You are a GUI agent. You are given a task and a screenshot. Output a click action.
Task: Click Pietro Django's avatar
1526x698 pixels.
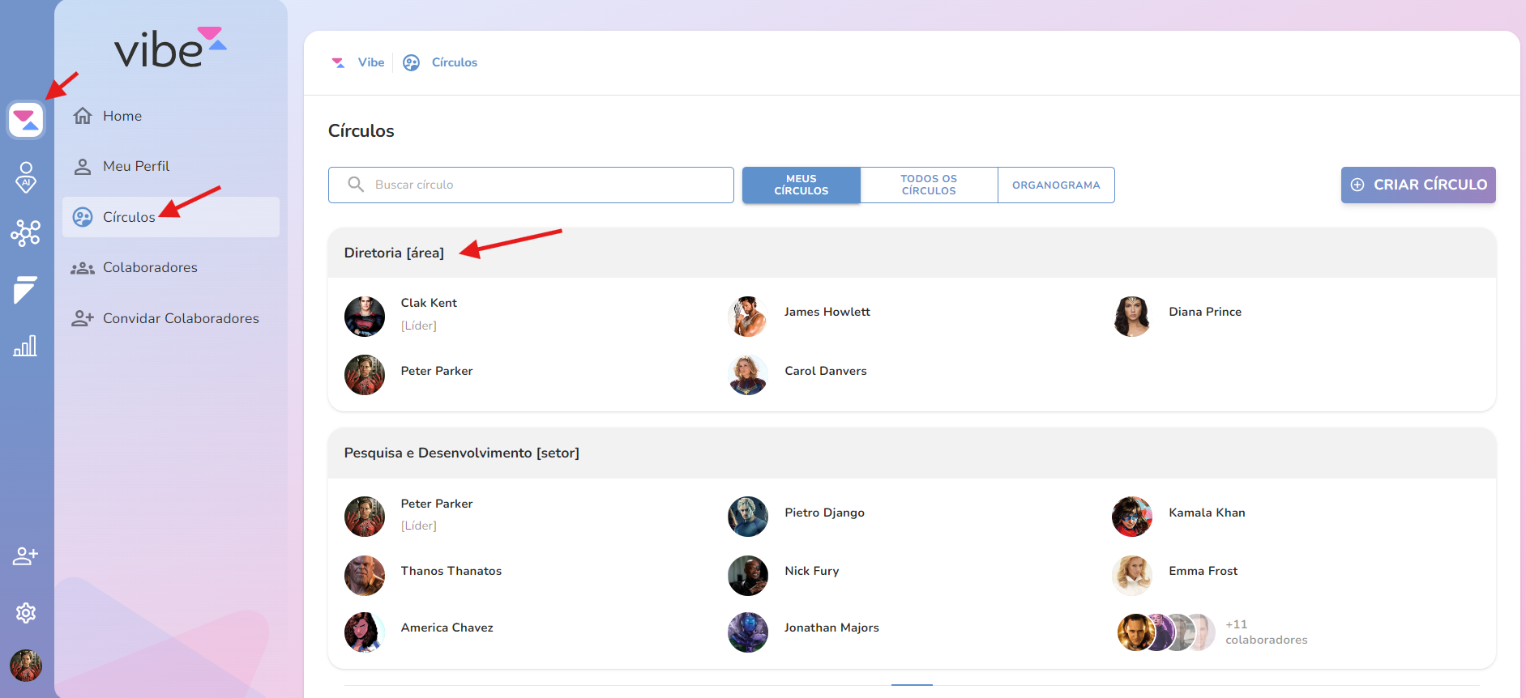(x=748, y=517)
